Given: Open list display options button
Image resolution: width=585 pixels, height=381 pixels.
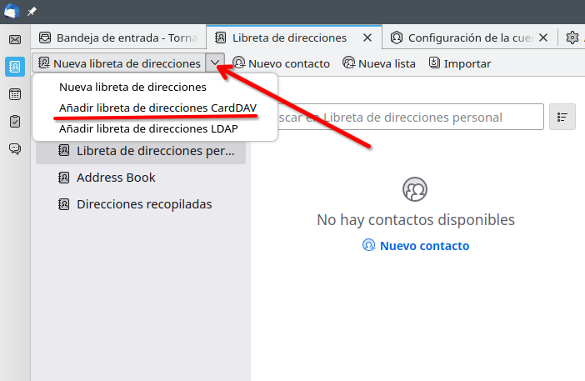Looking at the screenshot, I should (x=562, y=118).
